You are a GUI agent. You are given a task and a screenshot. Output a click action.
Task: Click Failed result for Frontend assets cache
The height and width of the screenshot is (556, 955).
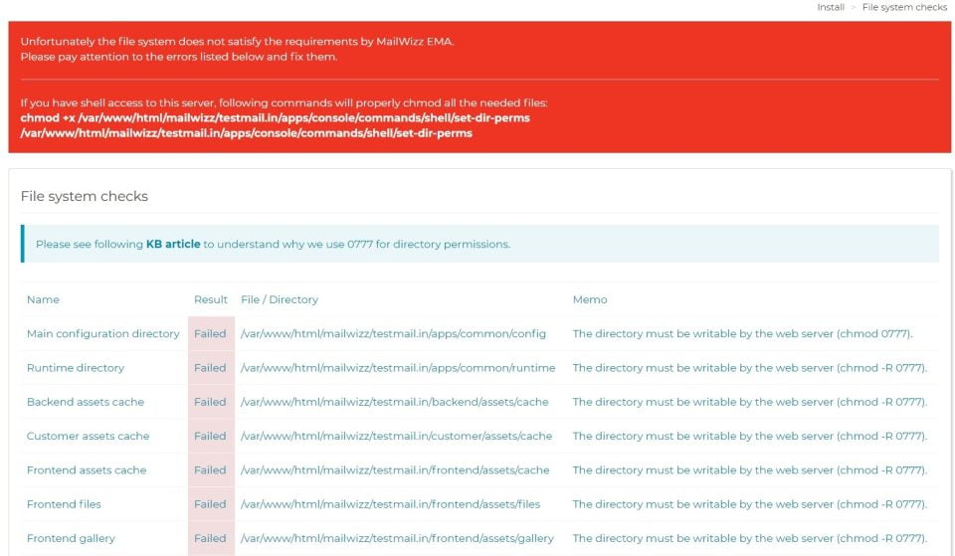point(210,470)
